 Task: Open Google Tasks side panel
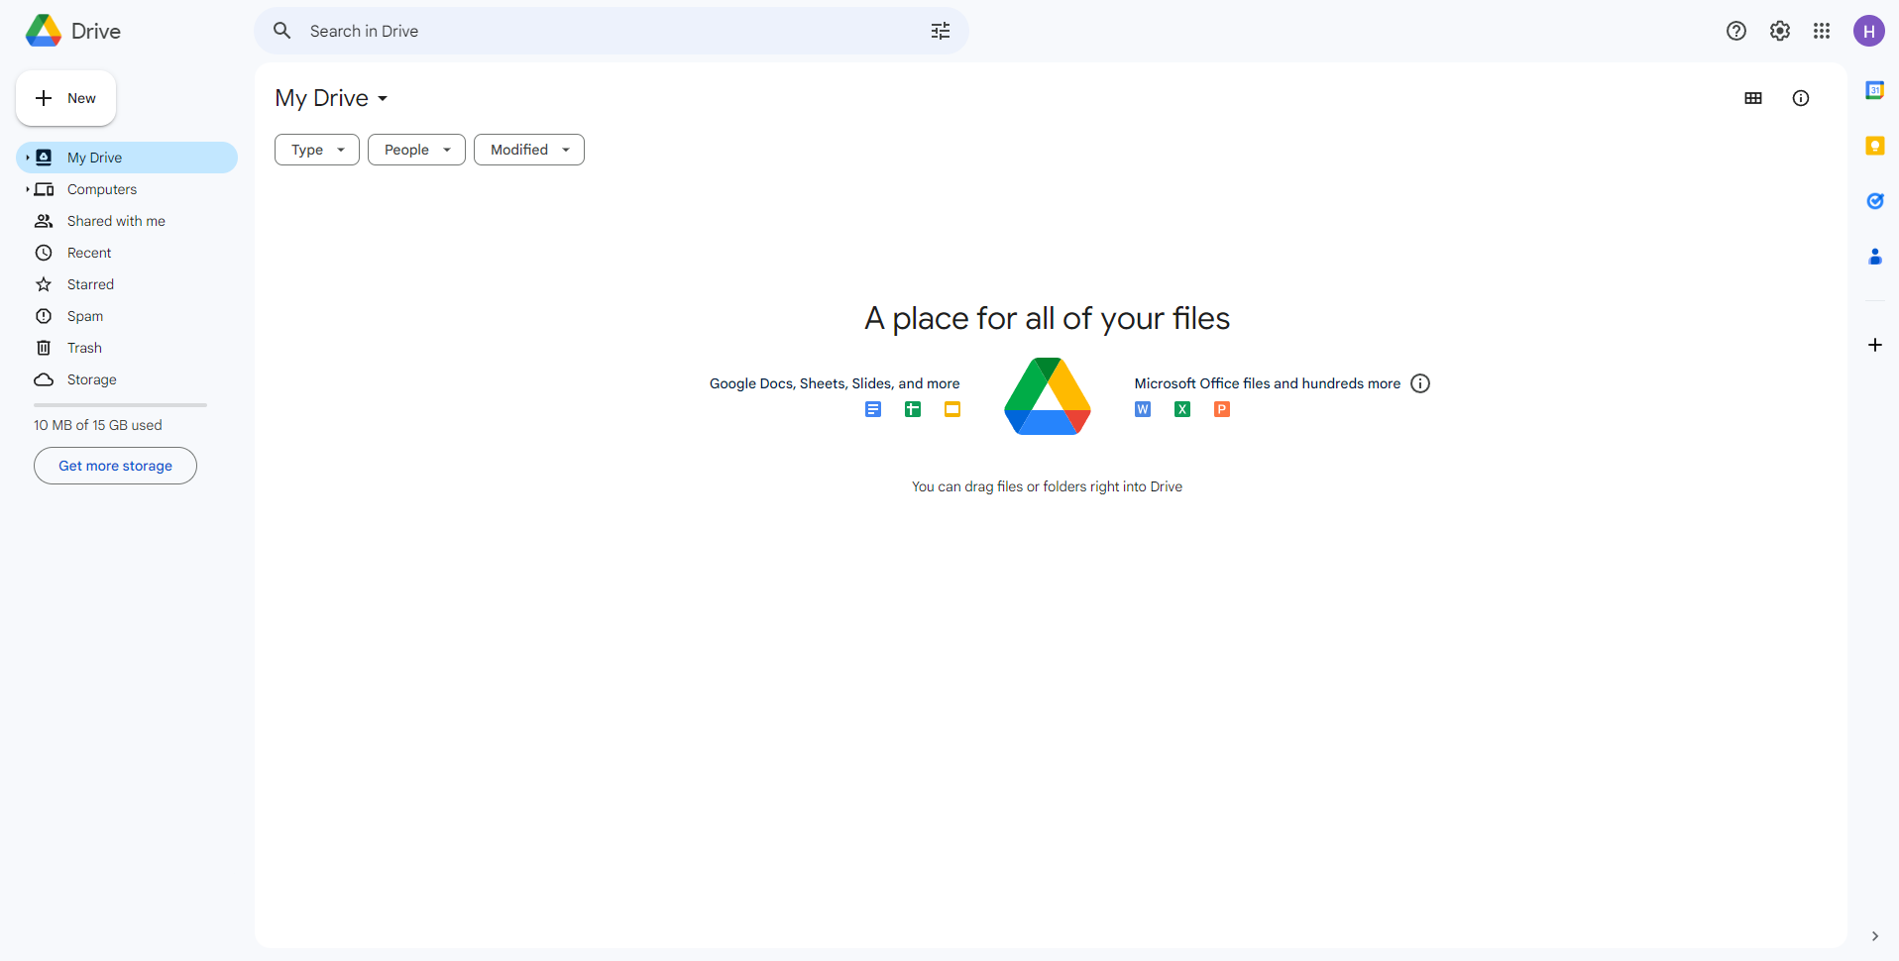[x=1875, y=201]
